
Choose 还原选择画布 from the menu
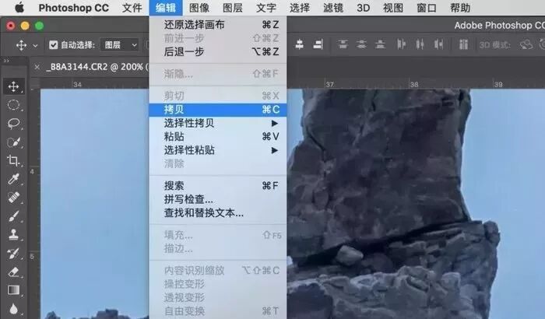point(217,25)
